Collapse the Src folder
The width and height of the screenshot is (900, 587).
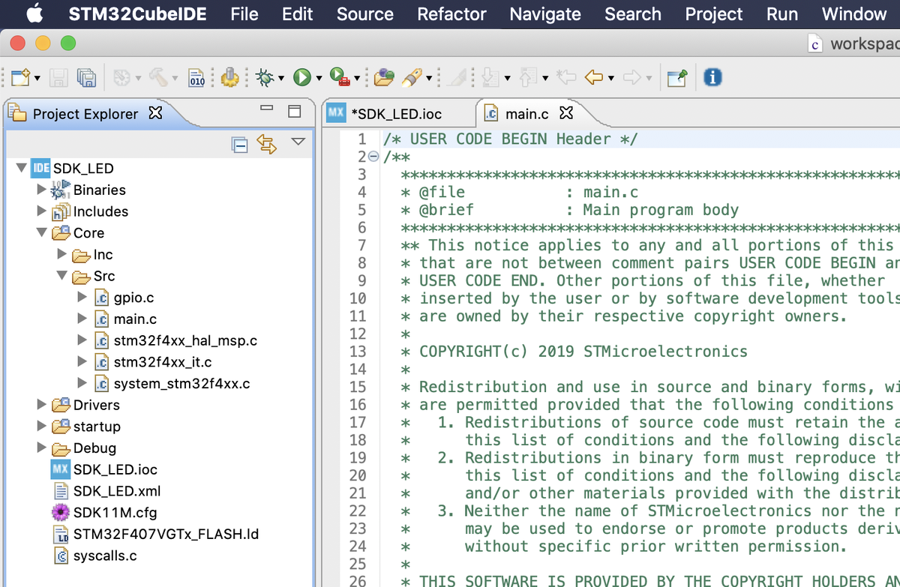click(x=61, y=276)
